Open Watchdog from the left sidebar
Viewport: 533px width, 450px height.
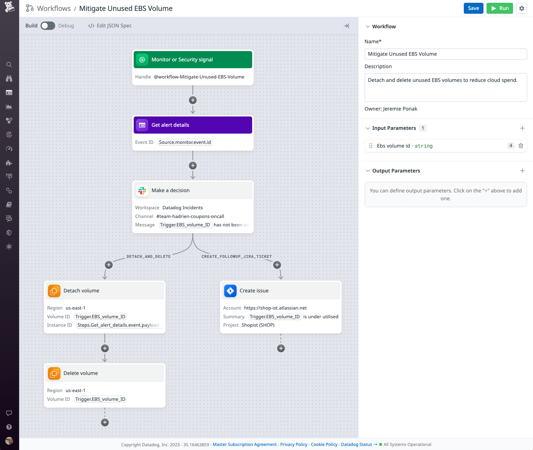[9, 78]
